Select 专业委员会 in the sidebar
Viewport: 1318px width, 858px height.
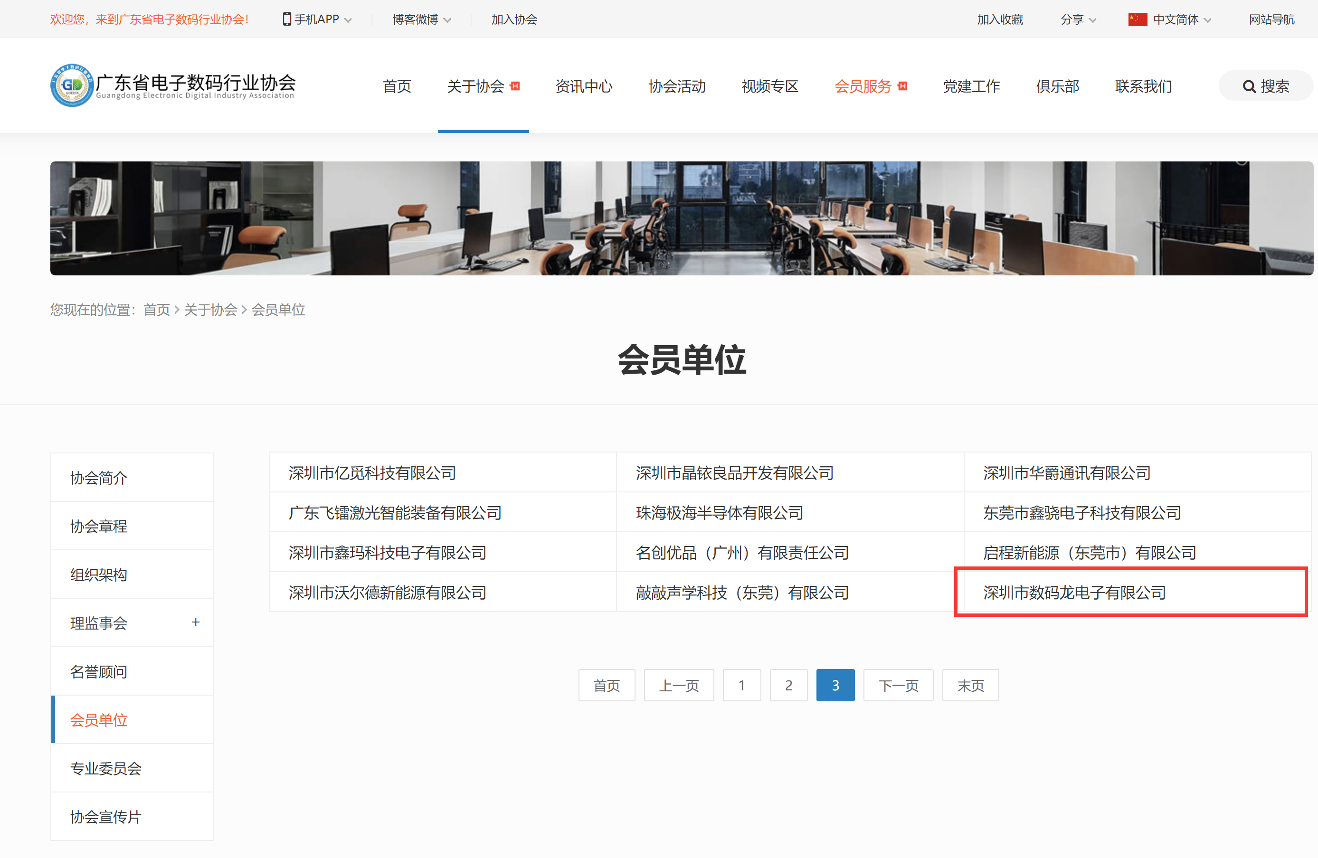[105, 768]
